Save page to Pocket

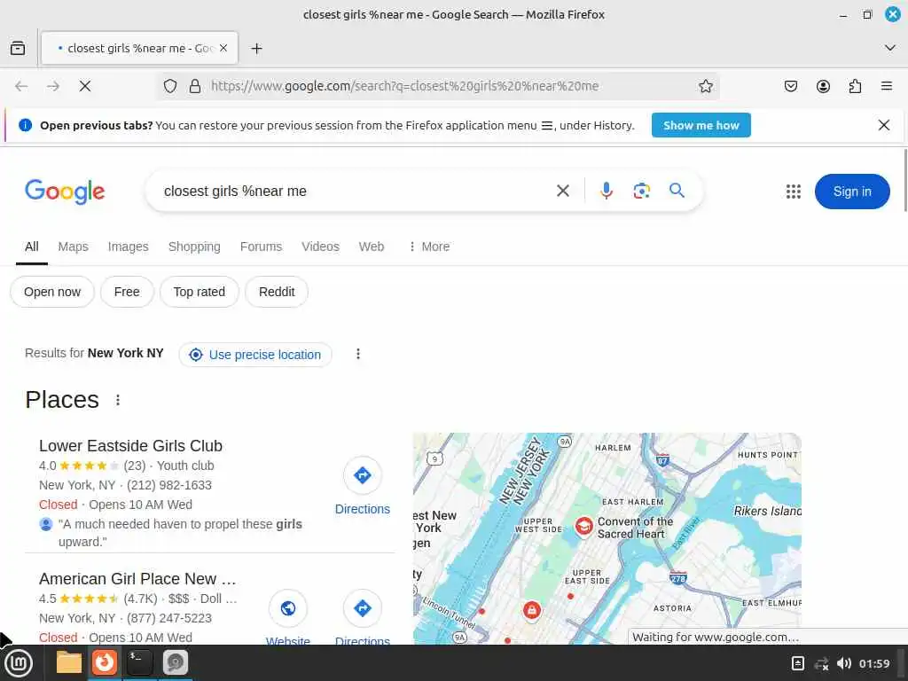[x=790, y=86]
